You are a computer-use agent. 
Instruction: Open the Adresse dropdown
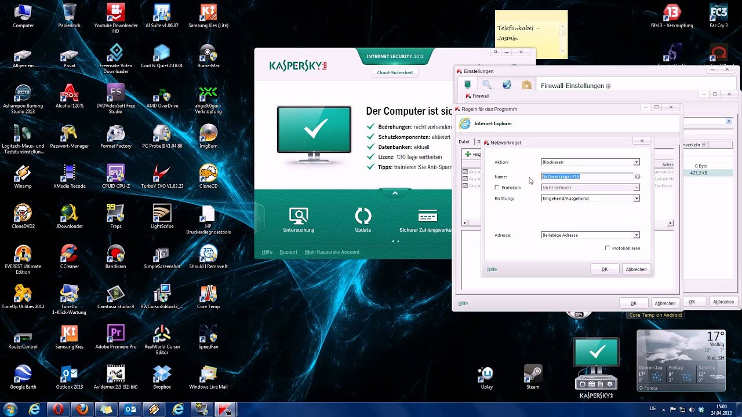(590, 235)
